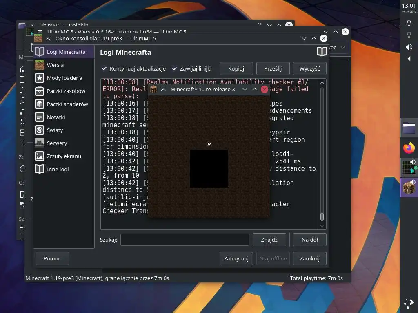Maximize the Minecraft game window

click(x=255, y=89)
